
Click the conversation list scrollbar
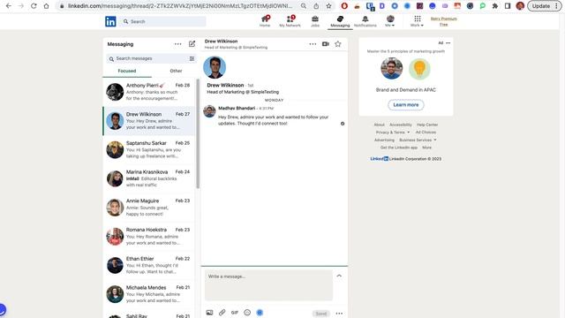coord(198,133)
